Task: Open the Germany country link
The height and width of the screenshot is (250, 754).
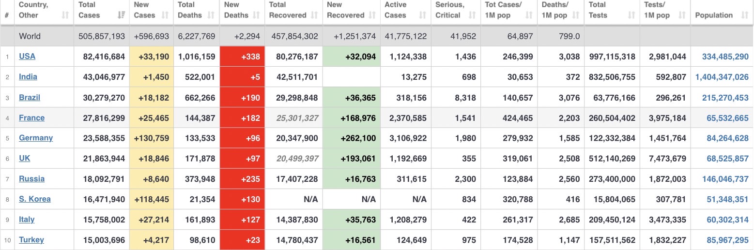Action: click(36, 138)
